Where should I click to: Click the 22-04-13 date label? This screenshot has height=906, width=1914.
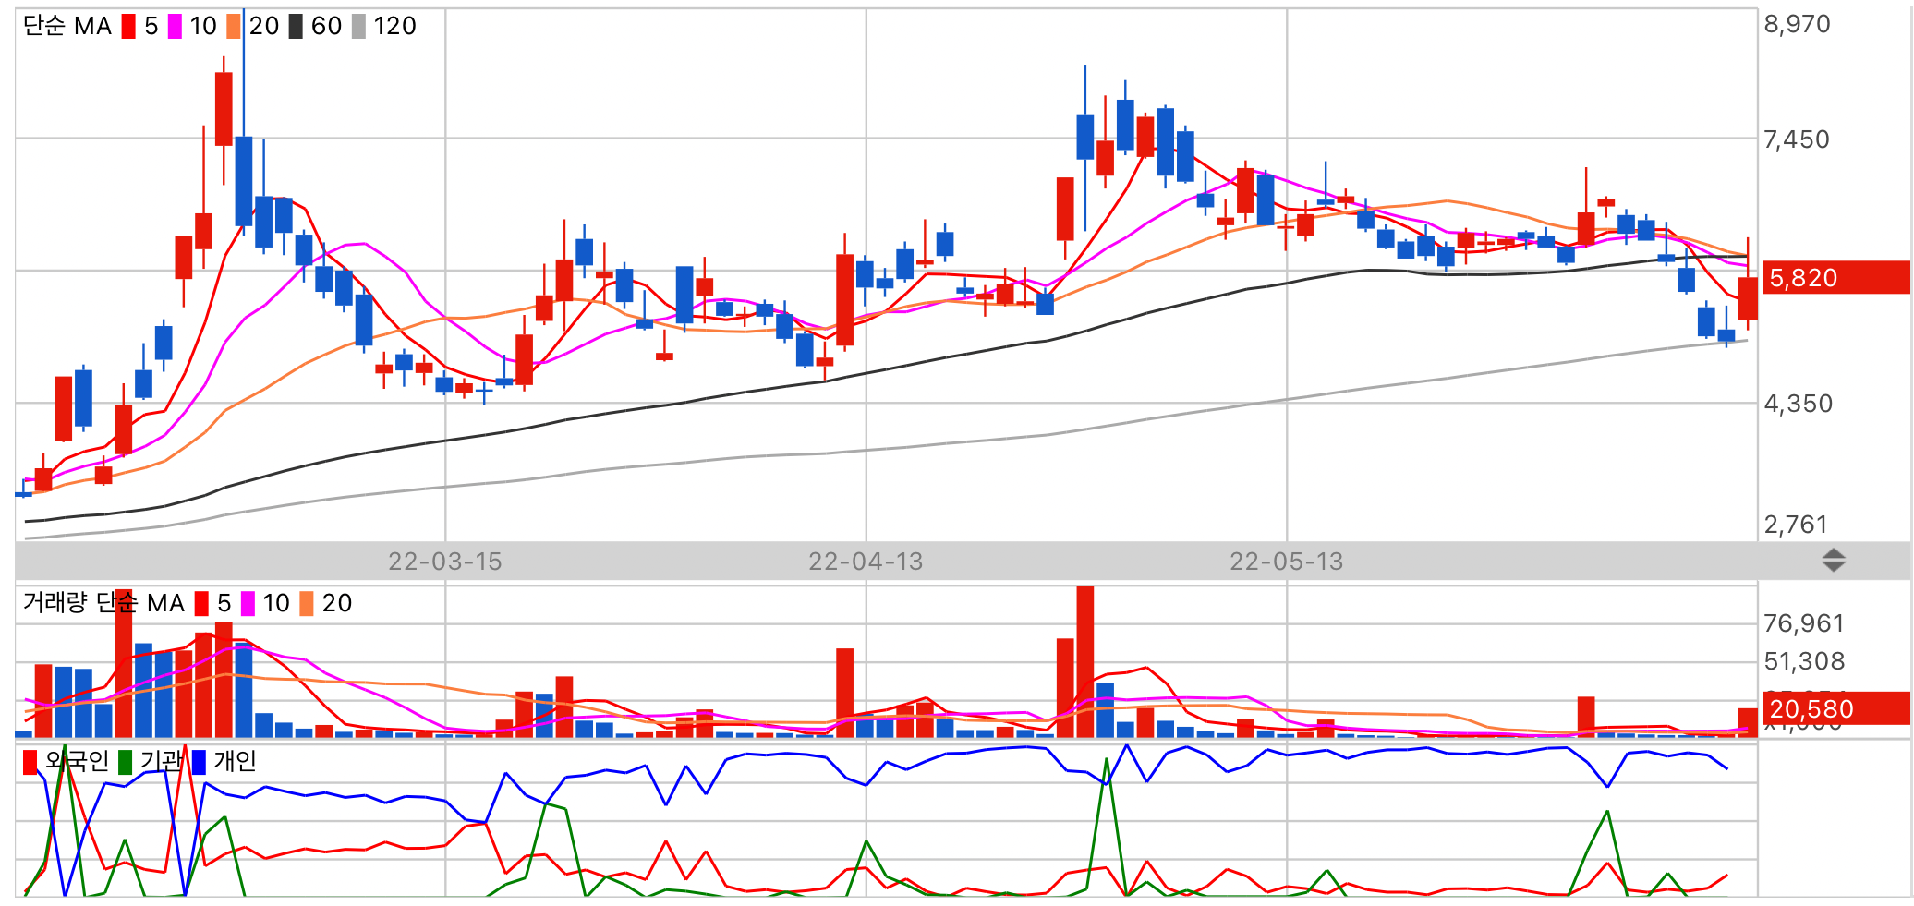pos(866,562)
